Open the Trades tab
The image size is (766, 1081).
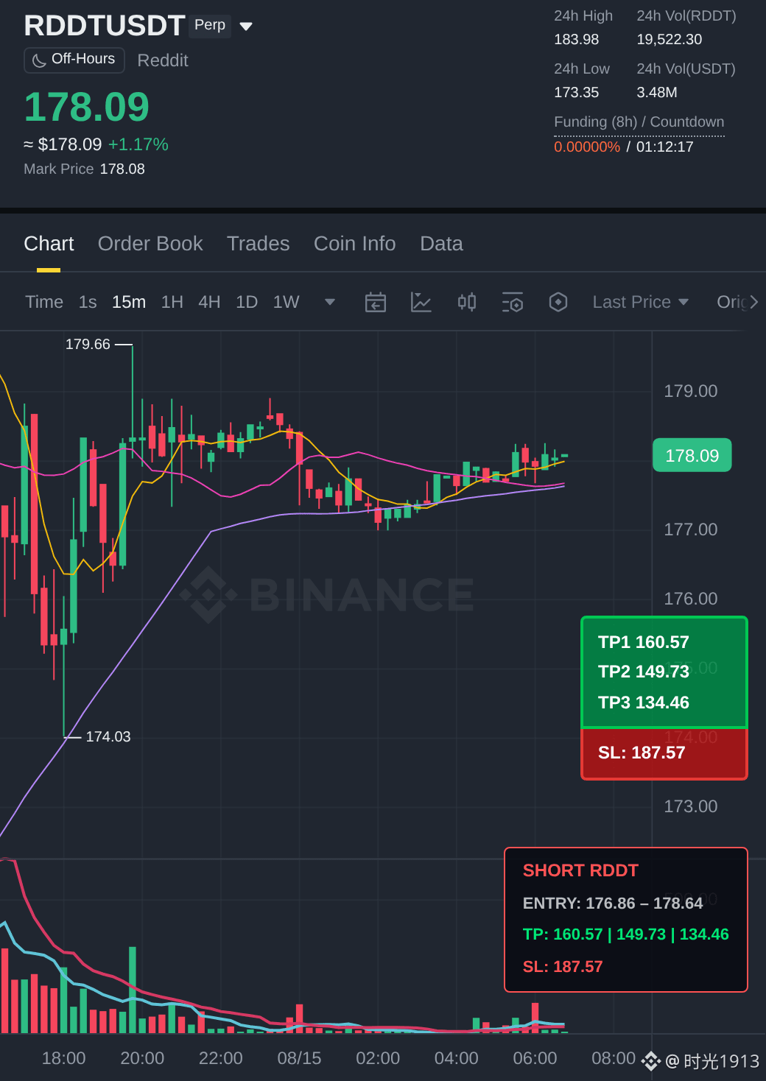259,244
